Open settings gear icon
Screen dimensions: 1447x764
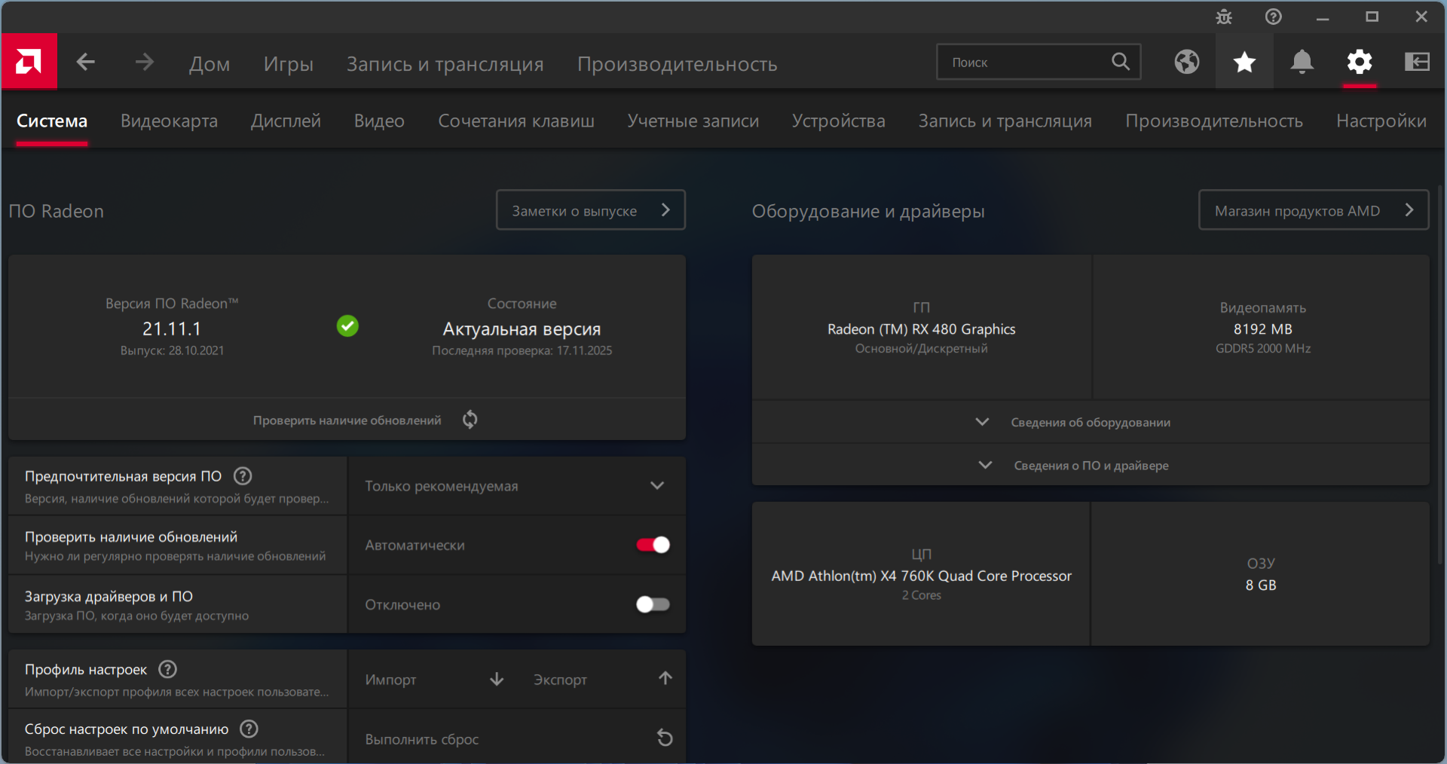click(x=1360, y=62)
